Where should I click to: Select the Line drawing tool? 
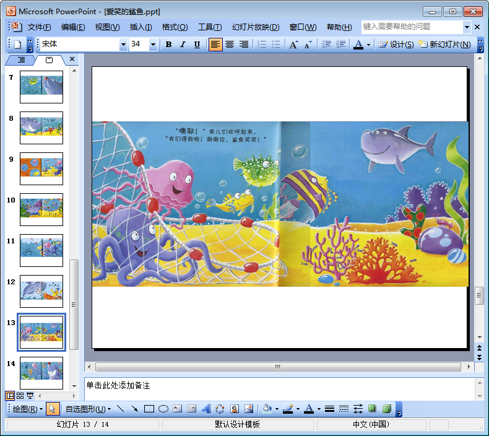coord(120,409)
